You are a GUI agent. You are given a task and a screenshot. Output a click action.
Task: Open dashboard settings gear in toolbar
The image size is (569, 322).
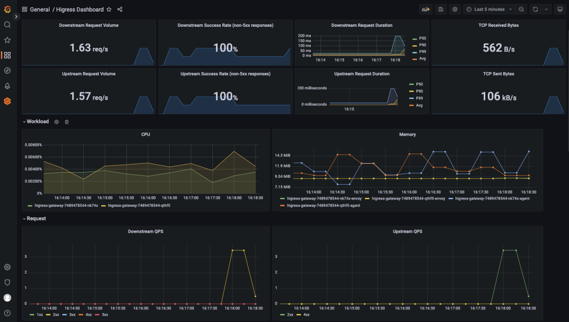tap(455, 9)
